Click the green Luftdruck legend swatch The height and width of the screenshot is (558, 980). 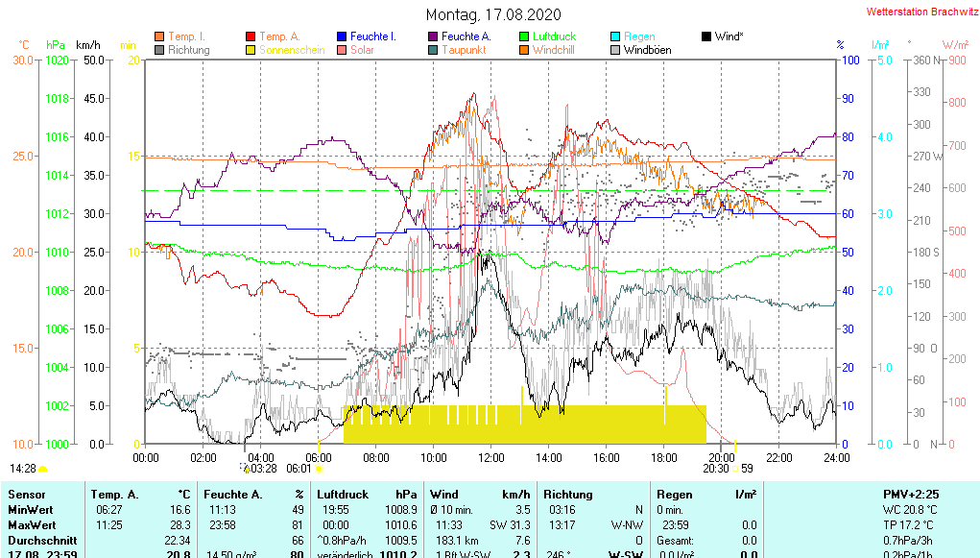click(524, 36)
